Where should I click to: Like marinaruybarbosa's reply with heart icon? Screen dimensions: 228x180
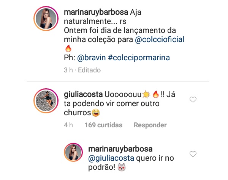coord(193,154)
